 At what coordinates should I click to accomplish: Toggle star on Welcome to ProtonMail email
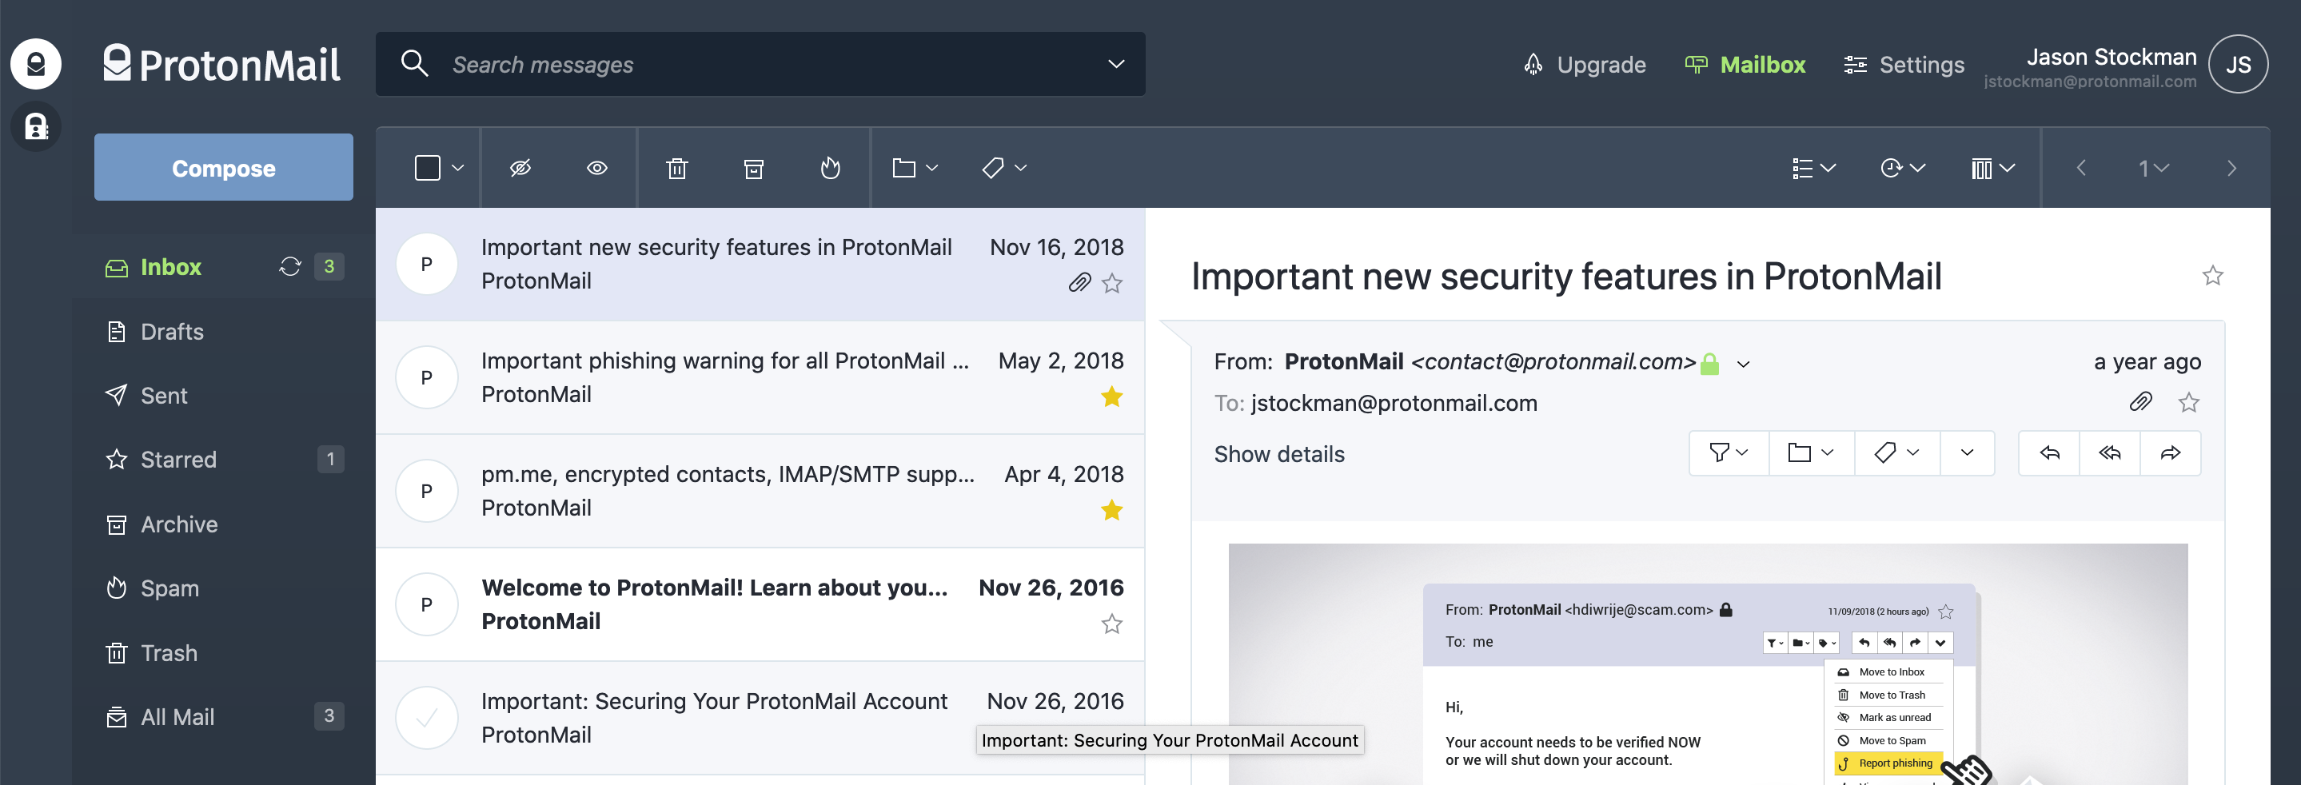(1111, 624)
